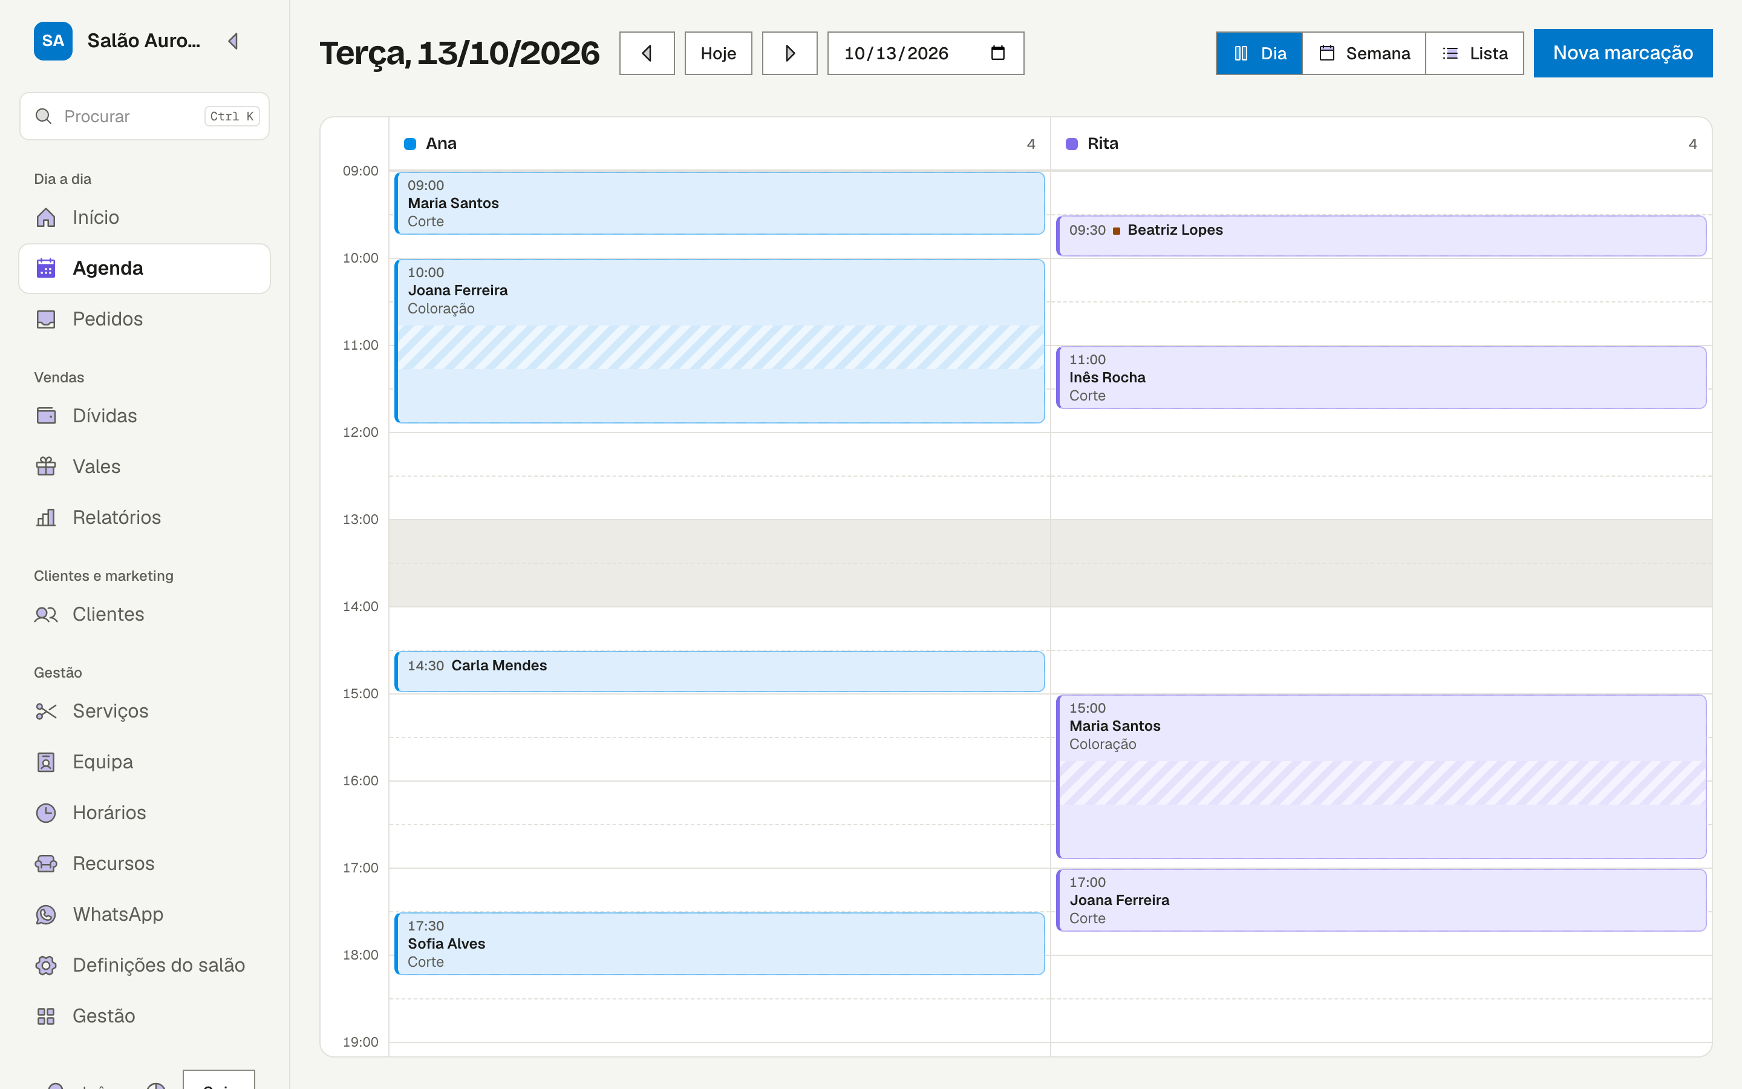Image resolution: width=1742 pixels, height=1089 pixels.
Task: Focus the Procurar search field
Action: [x=145, y=116]
